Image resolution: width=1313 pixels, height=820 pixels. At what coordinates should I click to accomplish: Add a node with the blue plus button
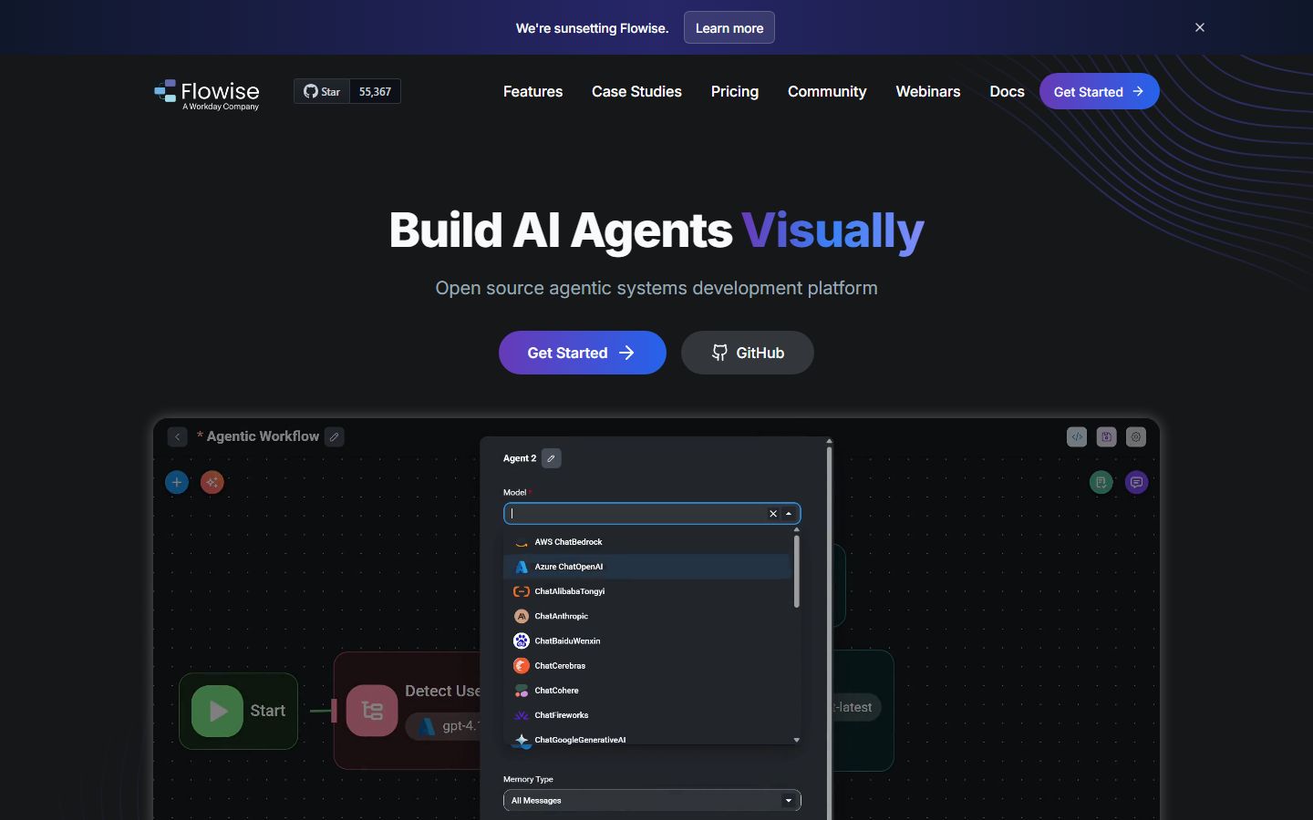coord(177,482)
